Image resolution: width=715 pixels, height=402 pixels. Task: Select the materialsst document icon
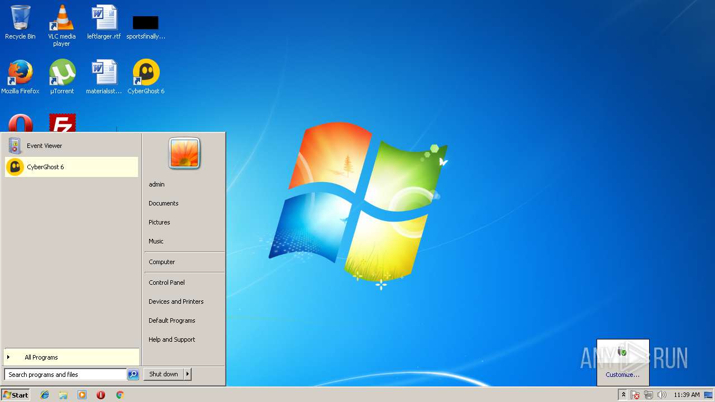[104, 77]
